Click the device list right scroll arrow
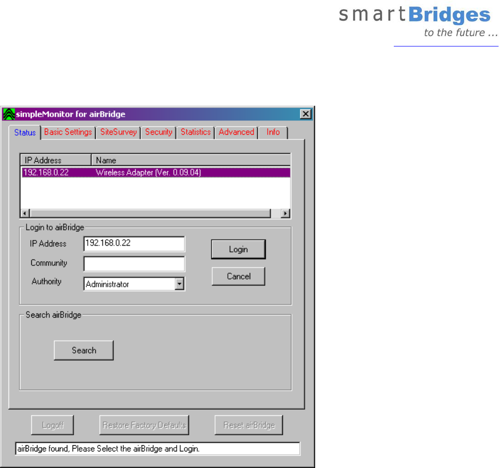The height and width of the screenshot is (468, 499). pos(285,213)
